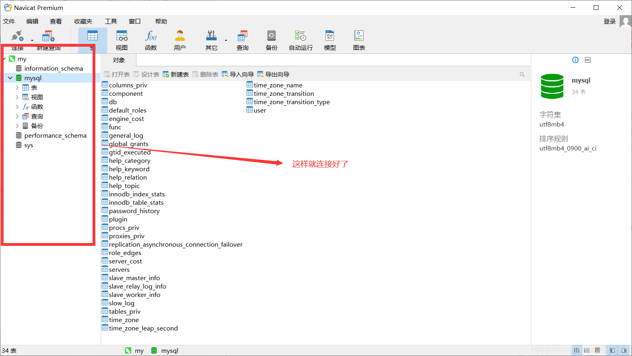Open the 备份 (Backup) toolbar icon
Image resolution: width=632 pixels, height=356 pixels.
[x=271, y=36]
